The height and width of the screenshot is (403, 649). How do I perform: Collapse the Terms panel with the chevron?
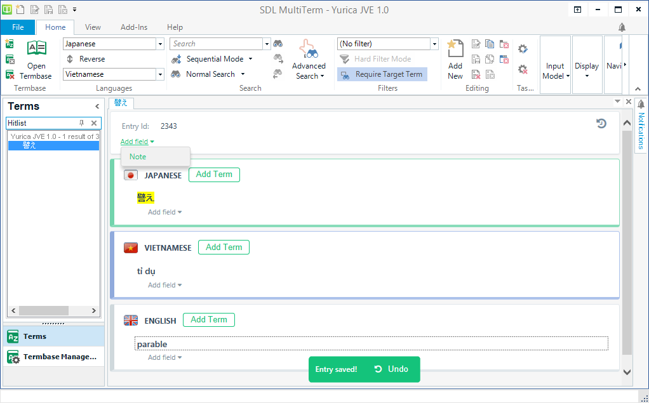tap(97, 107)
